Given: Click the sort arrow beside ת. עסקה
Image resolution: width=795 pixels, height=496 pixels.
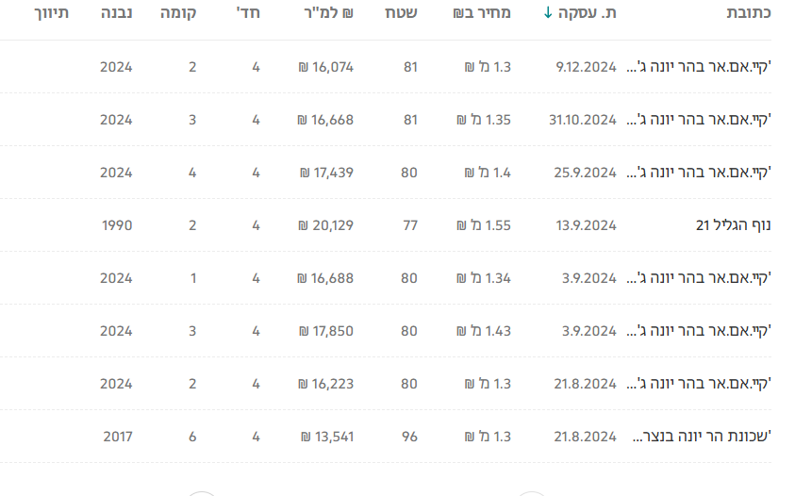Looking at the screenshot, I should (549, 14).
